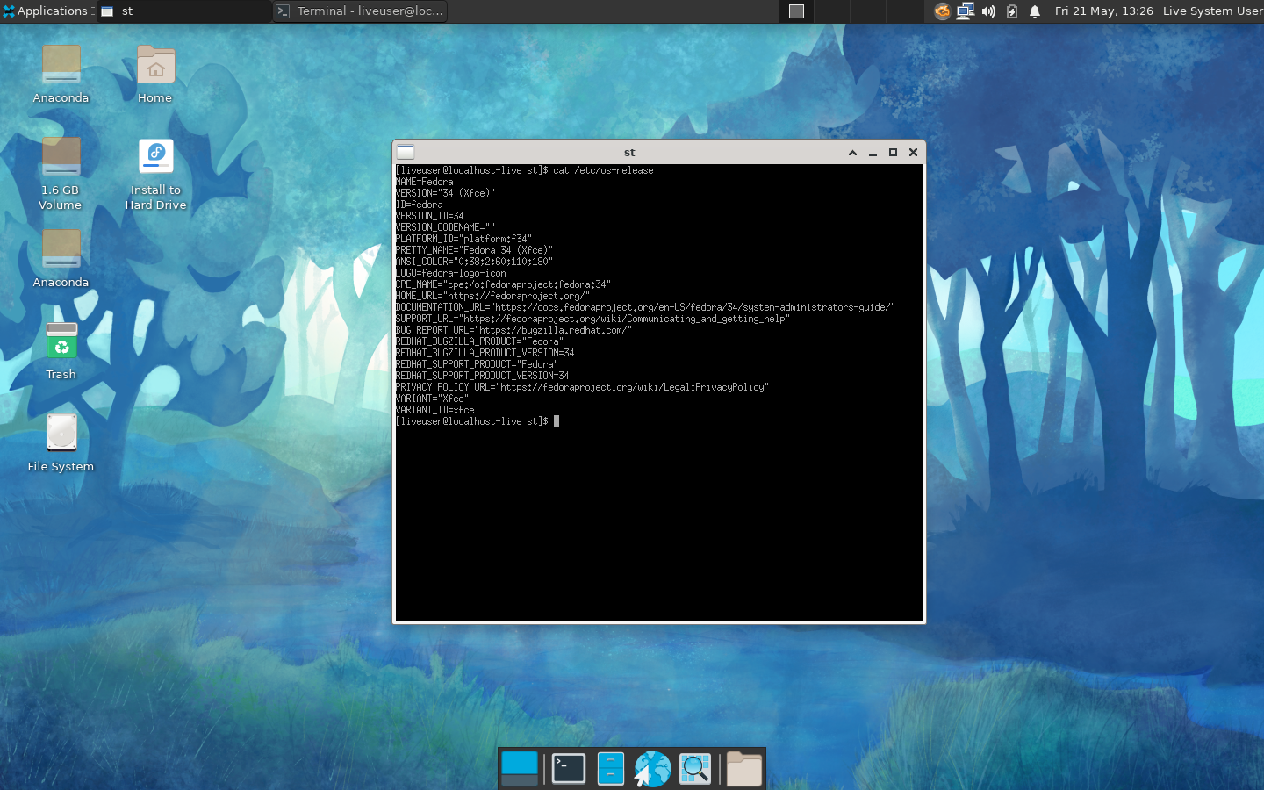Launch web browser globe icon in dock
The height and width of the screenshot is (790, 1264).
pos(652,769)
